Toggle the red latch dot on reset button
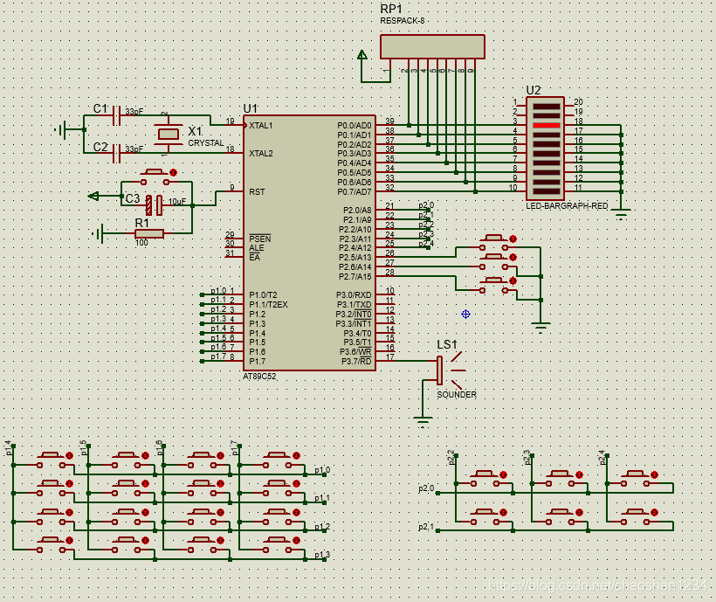This screenshot has width=716, height=602. 173,173
